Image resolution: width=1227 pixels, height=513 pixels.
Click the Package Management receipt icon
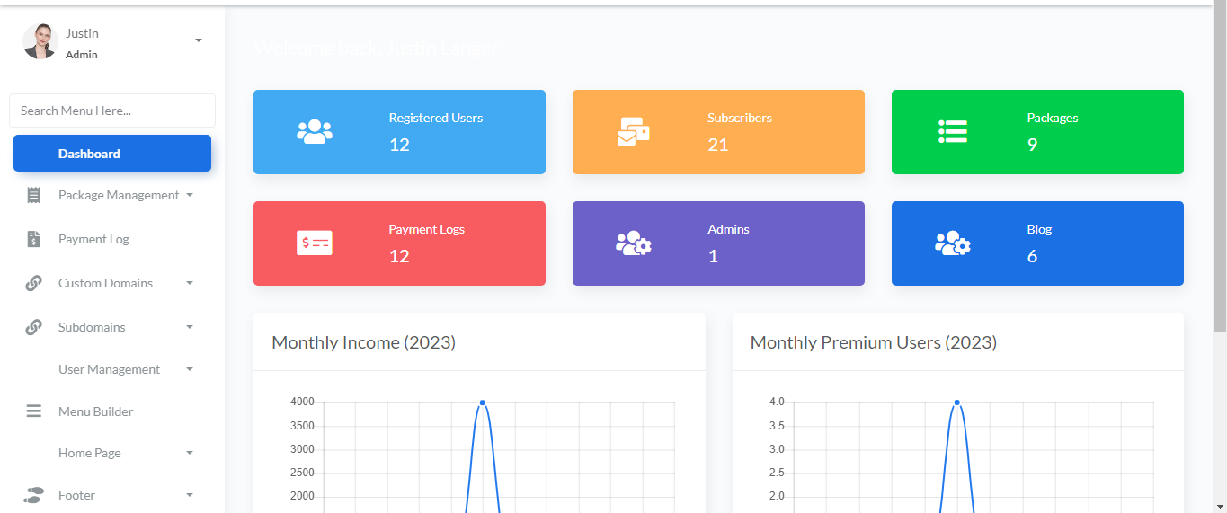coord(34,195)
